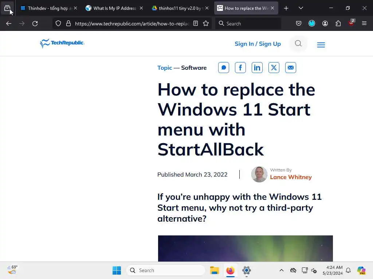
Task: Save page to Pocket
Action: tap(299, 24)
